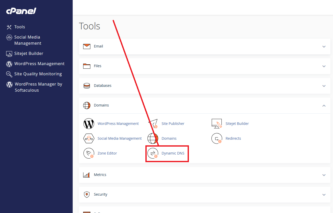
Task: Click WordPress Manager by Softaculous icon
Action: coord(9,84)
